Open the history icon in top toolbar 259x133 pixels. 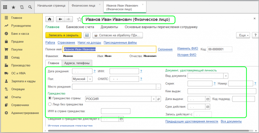[x=22, y=7]
